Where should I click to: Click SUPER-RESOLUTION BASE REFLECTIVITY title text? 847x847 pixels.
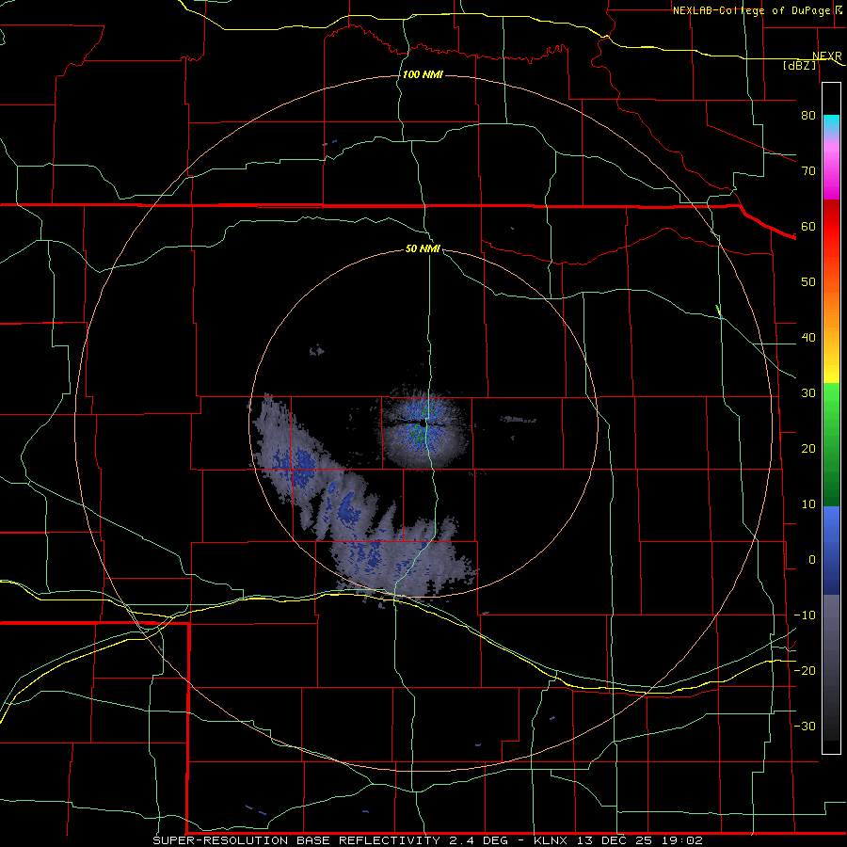[x=296, y=840]
